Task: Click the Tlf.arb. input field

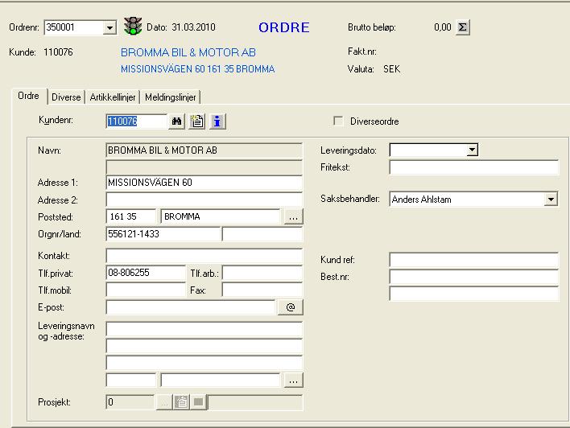Action: point(262,273)
